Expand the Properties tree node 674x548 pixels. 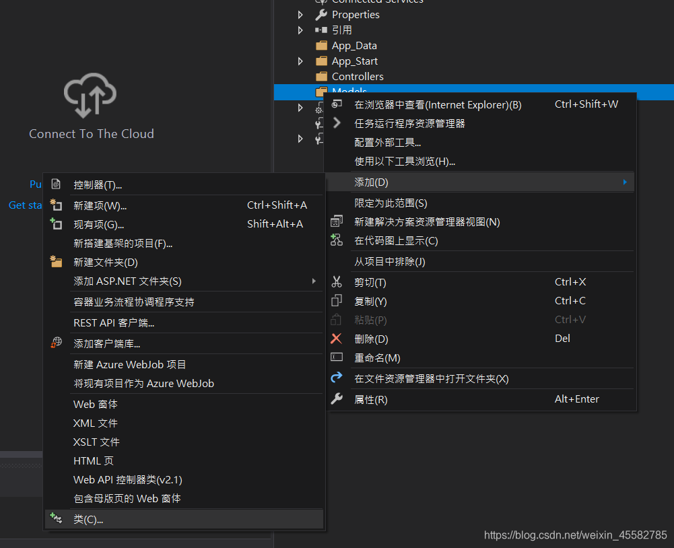[300, 14]
